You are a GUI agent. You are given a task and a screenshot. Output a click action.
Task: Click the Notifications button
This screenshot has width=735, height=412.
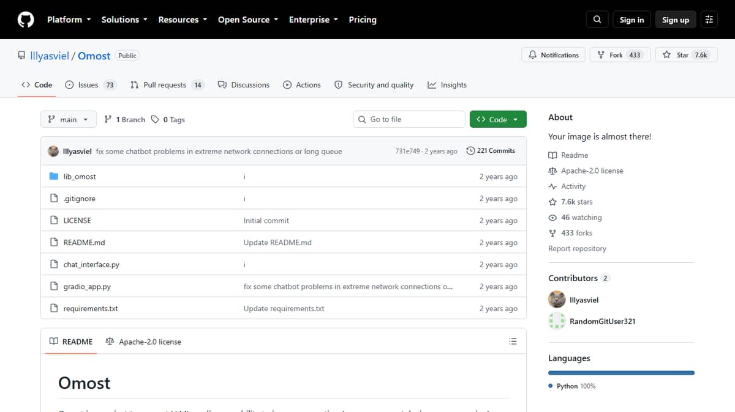(x=554, y=55)
